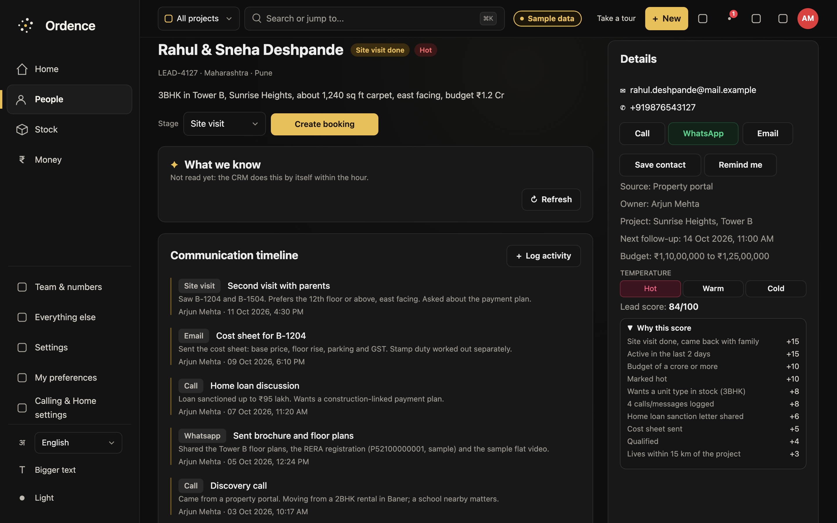Click the WhatsApp button
This screenshot has width=837, height=523.
[x=703, y=134]
